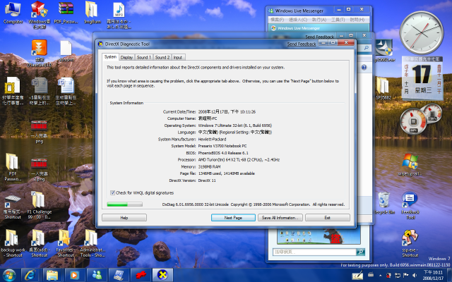
Task: Click the Next Page button
Action: [x=233, y=218]
